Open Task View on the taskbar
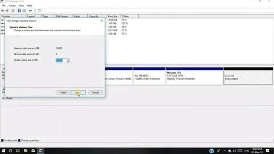Viewport: 274px width, 154px height. (18, 151)
